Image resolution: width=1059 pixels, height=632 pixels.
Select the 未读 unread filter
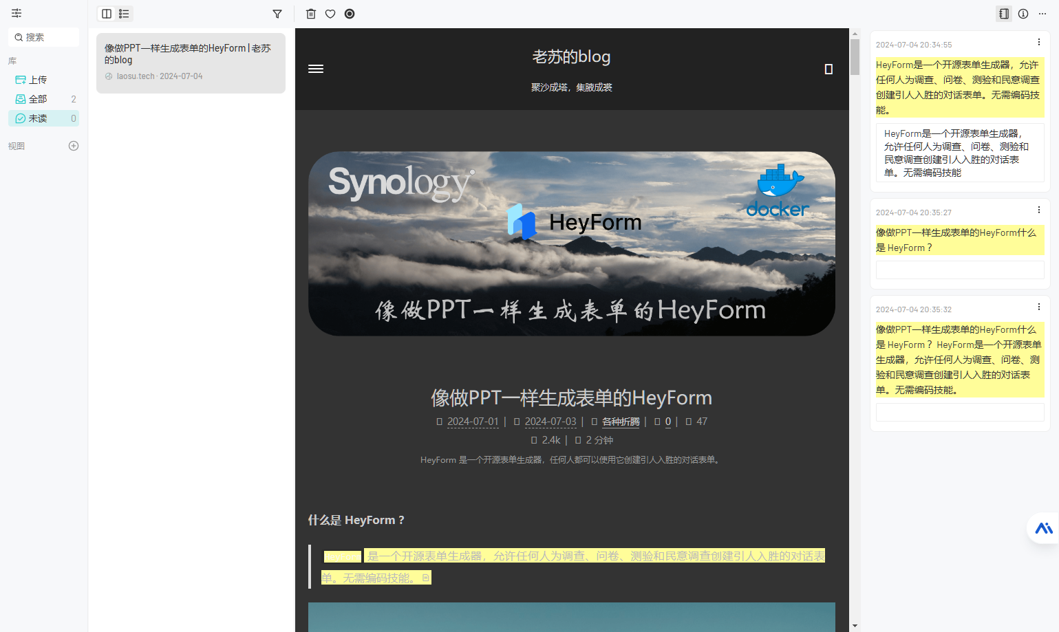[44, 118]
